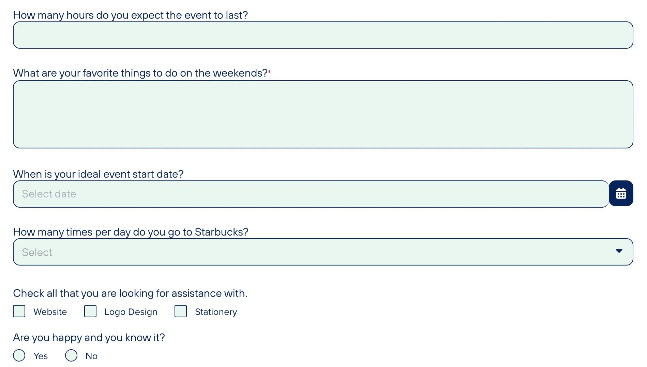Screen dimensions: 647x367
Task: Click the Starbucks frequency question label
Action: pyautogui.click(x=131, y=232)
